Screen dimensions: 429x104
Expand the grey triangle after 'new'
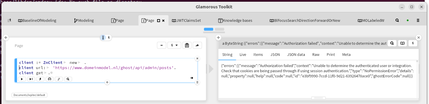(x=79, y=62)
